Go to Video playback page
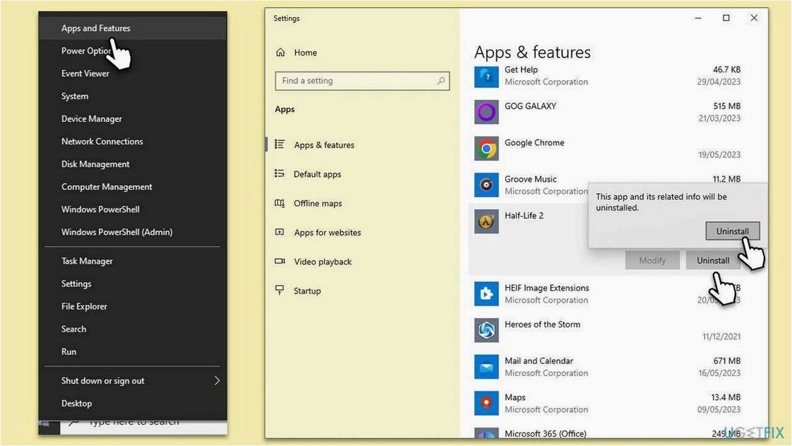Viewport: 792px width, 446px height. pyautogui.click(x=323, y=261)
